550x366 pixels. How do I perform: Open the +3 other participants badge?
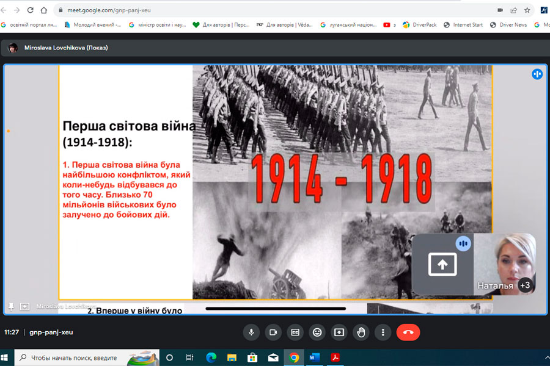click(x=524, y=285)
